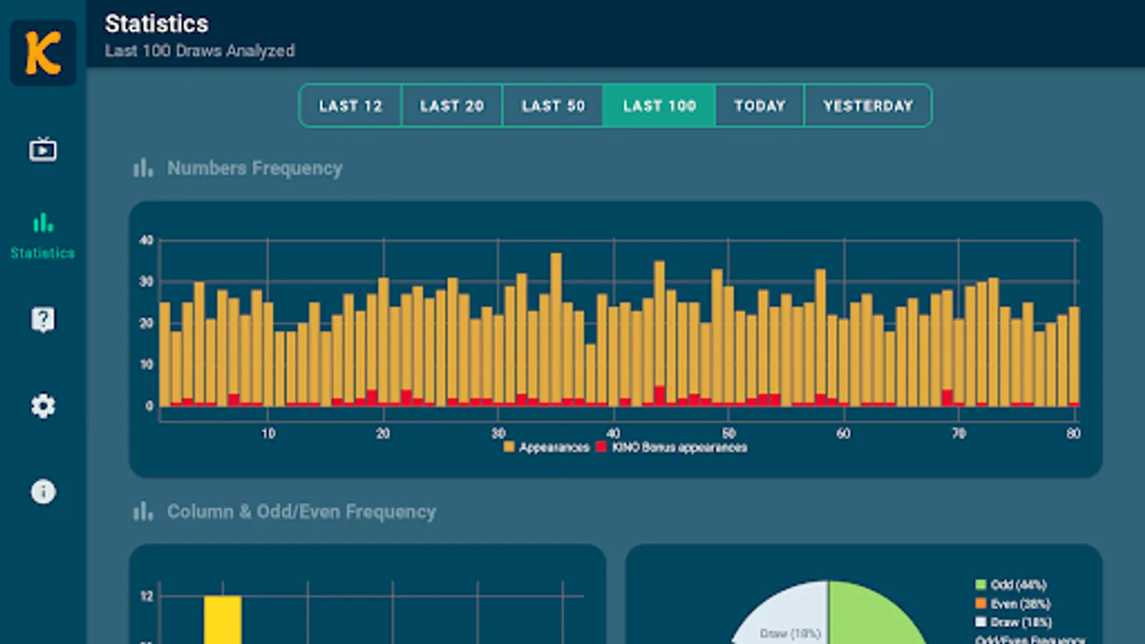Viewport: 1145px width, 644px height.
Task: Open the info circle icon
Action: click(43, 492)
